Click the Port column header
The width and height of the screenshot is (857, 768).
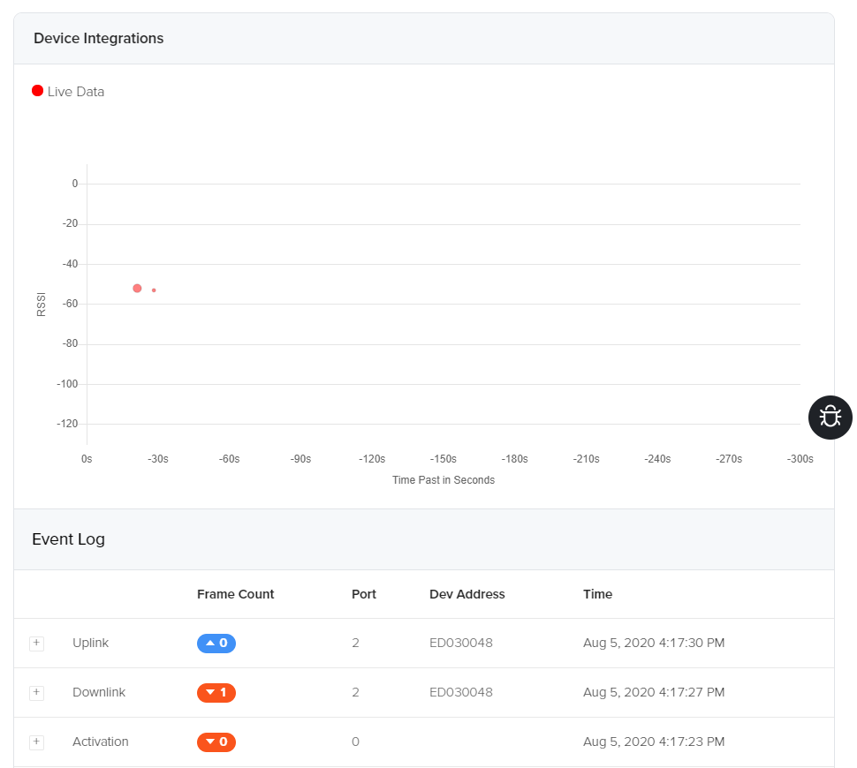click(x=363, y=594)
